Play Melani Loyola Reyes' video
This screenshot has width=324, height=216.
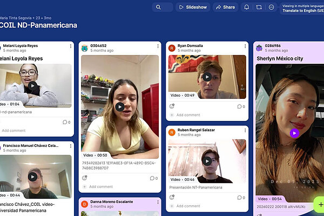tap(32, 85)
